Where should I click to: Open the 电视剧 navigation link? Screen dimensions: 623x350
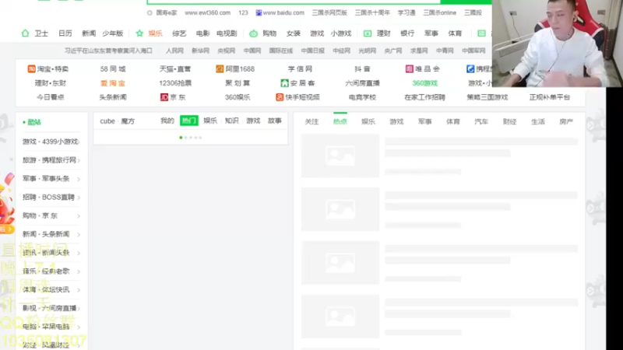(x=227, y=33)
